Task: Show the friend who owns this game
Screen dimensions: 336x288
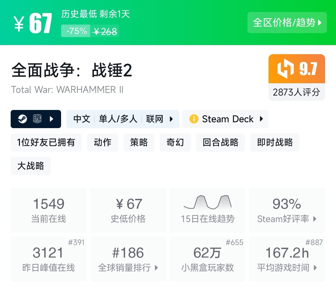Action: pyautogui.click(x=46, y=142)
